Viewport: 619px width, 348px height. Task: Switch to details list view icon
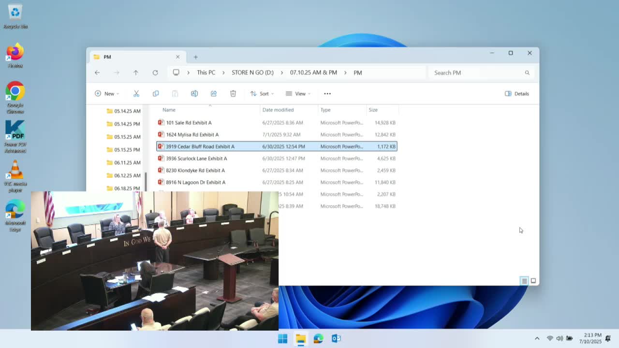(524, 281)
